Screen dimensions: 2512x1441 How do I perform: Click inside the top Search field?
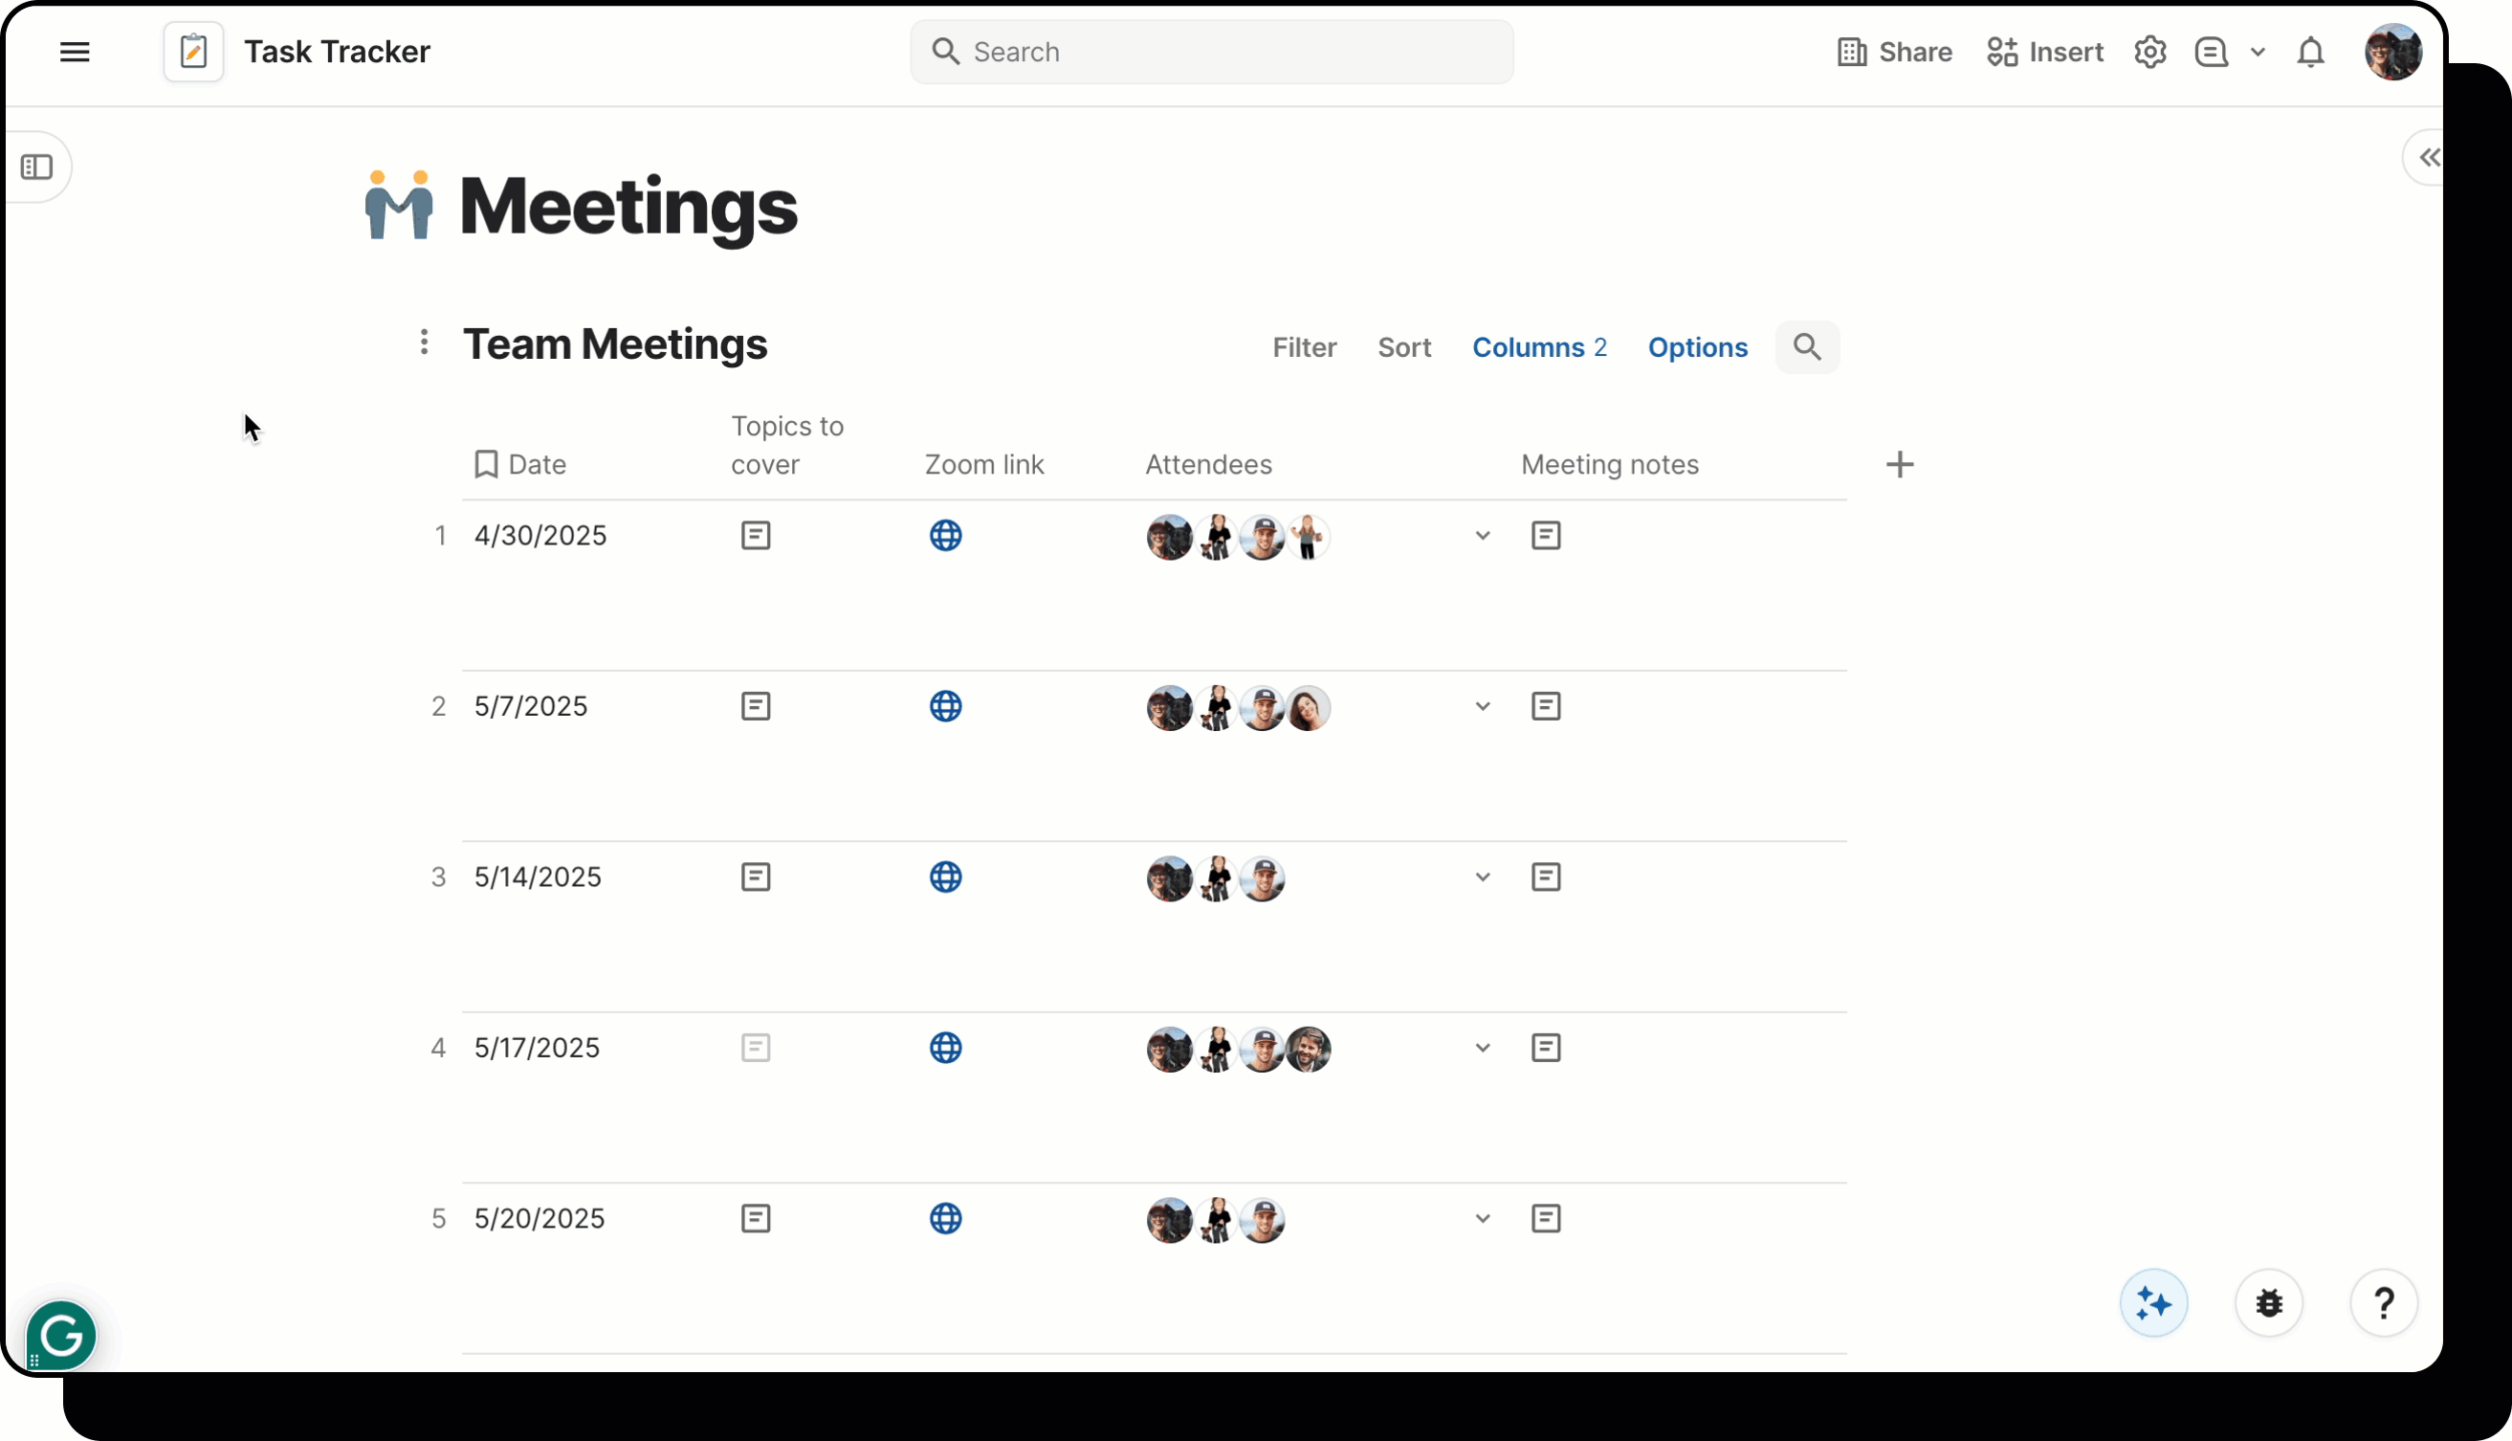(1210, 52)
